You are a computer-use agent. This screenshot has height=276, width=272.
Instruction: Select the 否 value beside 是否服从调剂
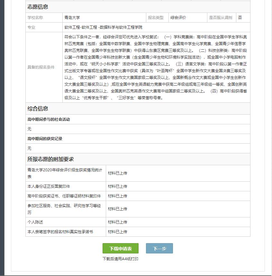pos(240,18)
